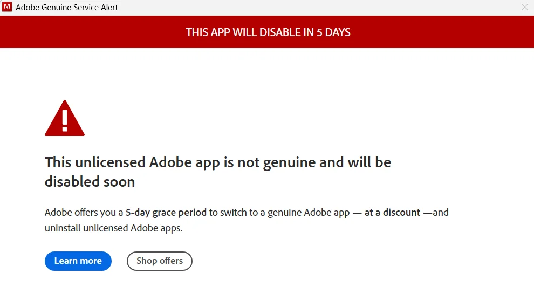Click the red 'THIS APP WILL DISABLE' banner
Screen dimensions: 534x286
click(267, 32)
